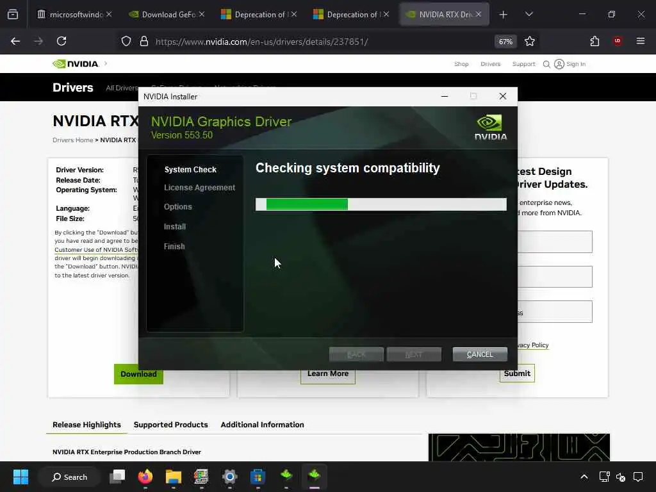Click the Customer Use of NVIDIA Software link

(96, 249)
